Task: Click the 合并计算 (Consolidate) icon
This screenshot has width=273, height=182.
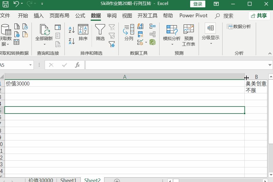Action: coord(152,26)
